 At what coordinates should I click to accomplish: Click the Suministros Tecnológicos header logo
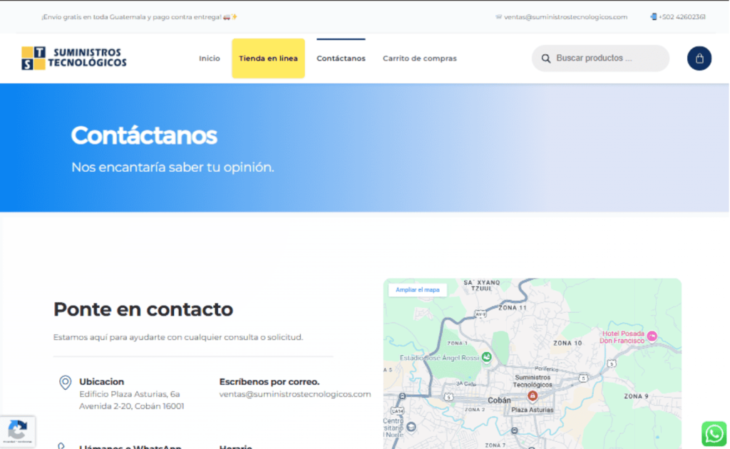(x=74, y=58)
